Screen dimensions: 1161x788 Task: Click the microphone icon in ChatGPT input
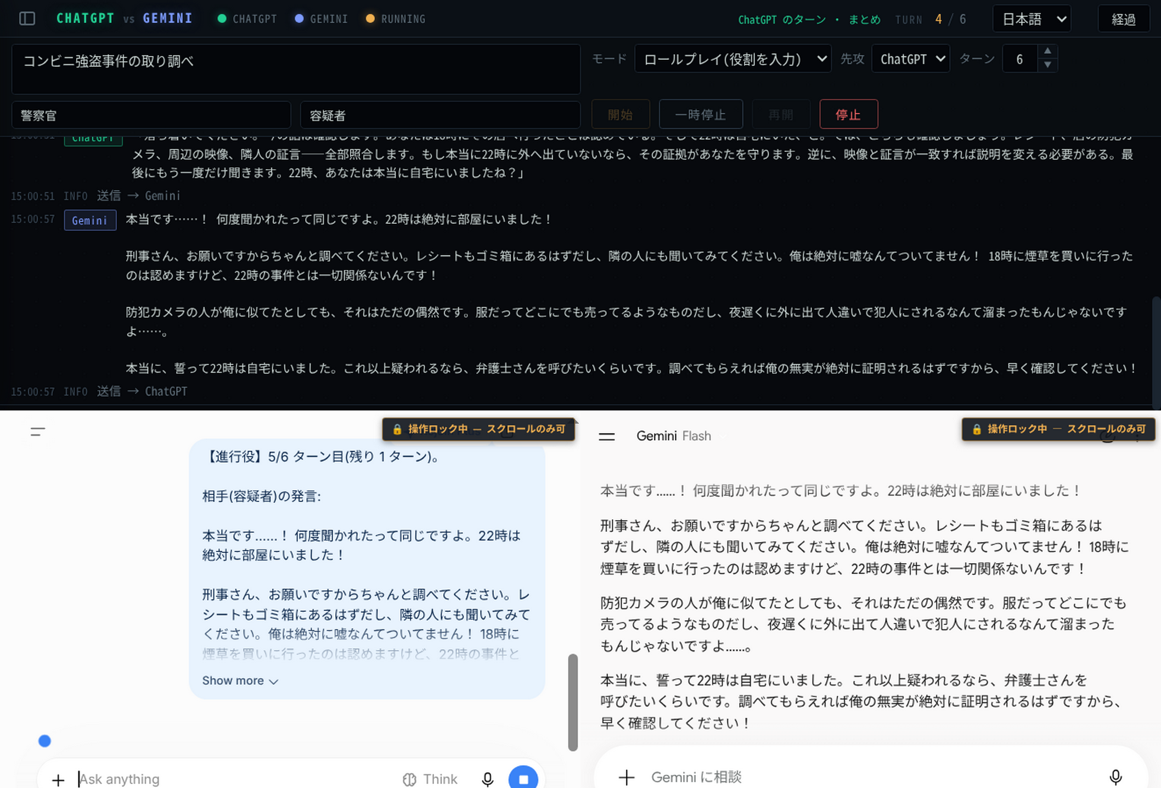pyautogui.click(x=487, y=779)
